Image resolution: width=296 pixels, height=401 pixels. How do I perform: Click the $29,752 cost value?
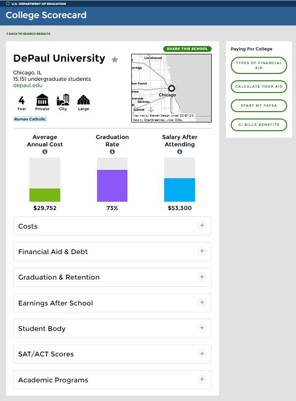[x=45, y=208]
